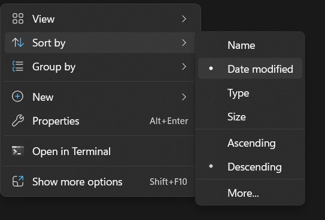Expand the View submenu chevron
The width and height of the screenshot is (325, 220).
184,19
